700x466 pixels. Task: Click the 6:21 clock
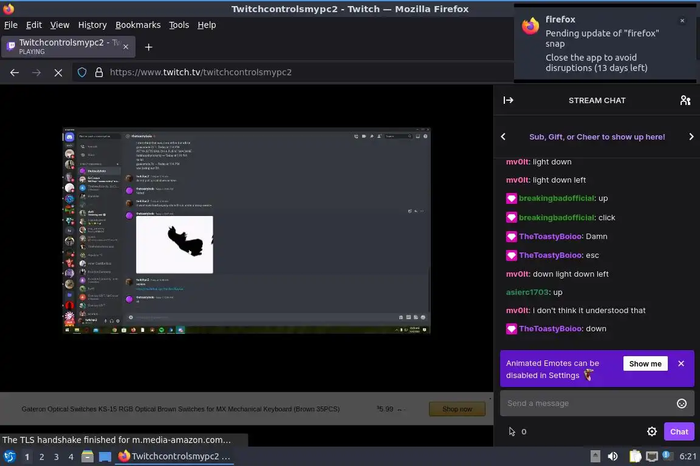pyautogui.click(x=687, y=456)
